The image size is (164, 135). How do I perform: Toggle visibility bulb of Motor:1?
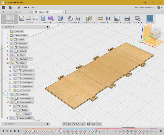pyautogui.click(x=12, y=51)
